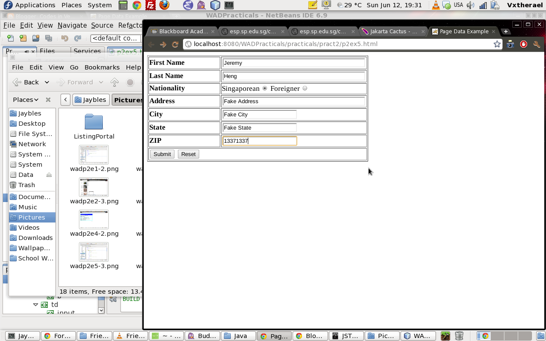Open VLC cone tray icon
Viewport: 546px width, 341px height.
pos(436,5)
